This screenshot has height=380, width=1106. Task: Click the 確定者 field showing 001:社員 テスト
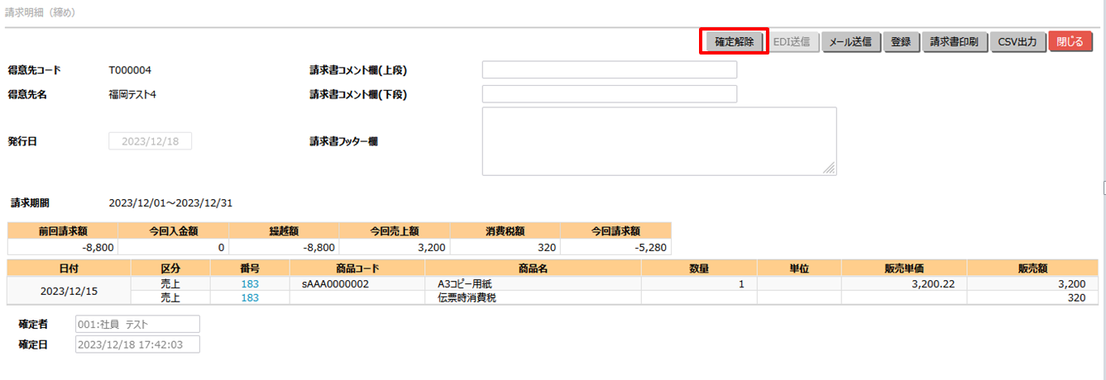pos(137,324)
